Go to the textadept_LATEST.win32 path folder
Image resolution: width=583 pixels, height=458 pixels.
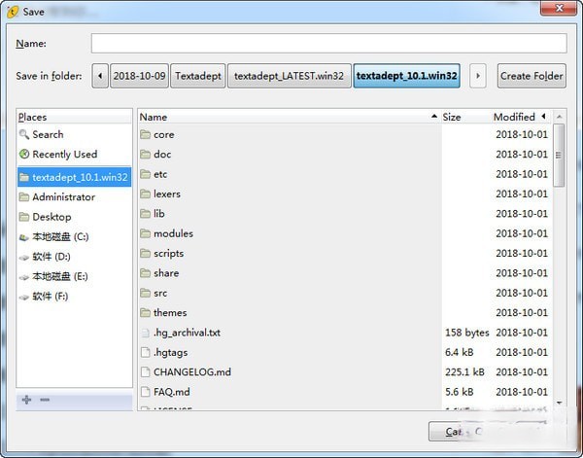point(289,76)
